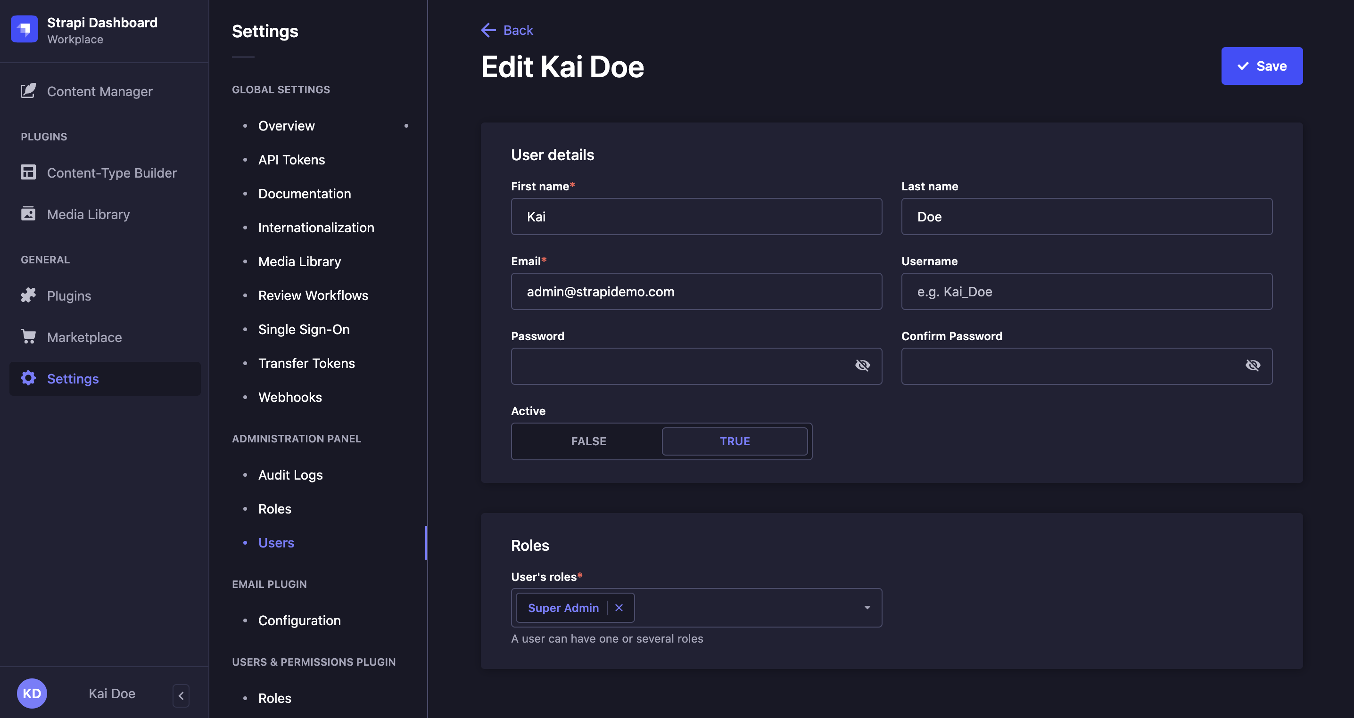The image size is (1354, 718).
Task: Open the Marketplace cart icon
Action: pos(28,337)
